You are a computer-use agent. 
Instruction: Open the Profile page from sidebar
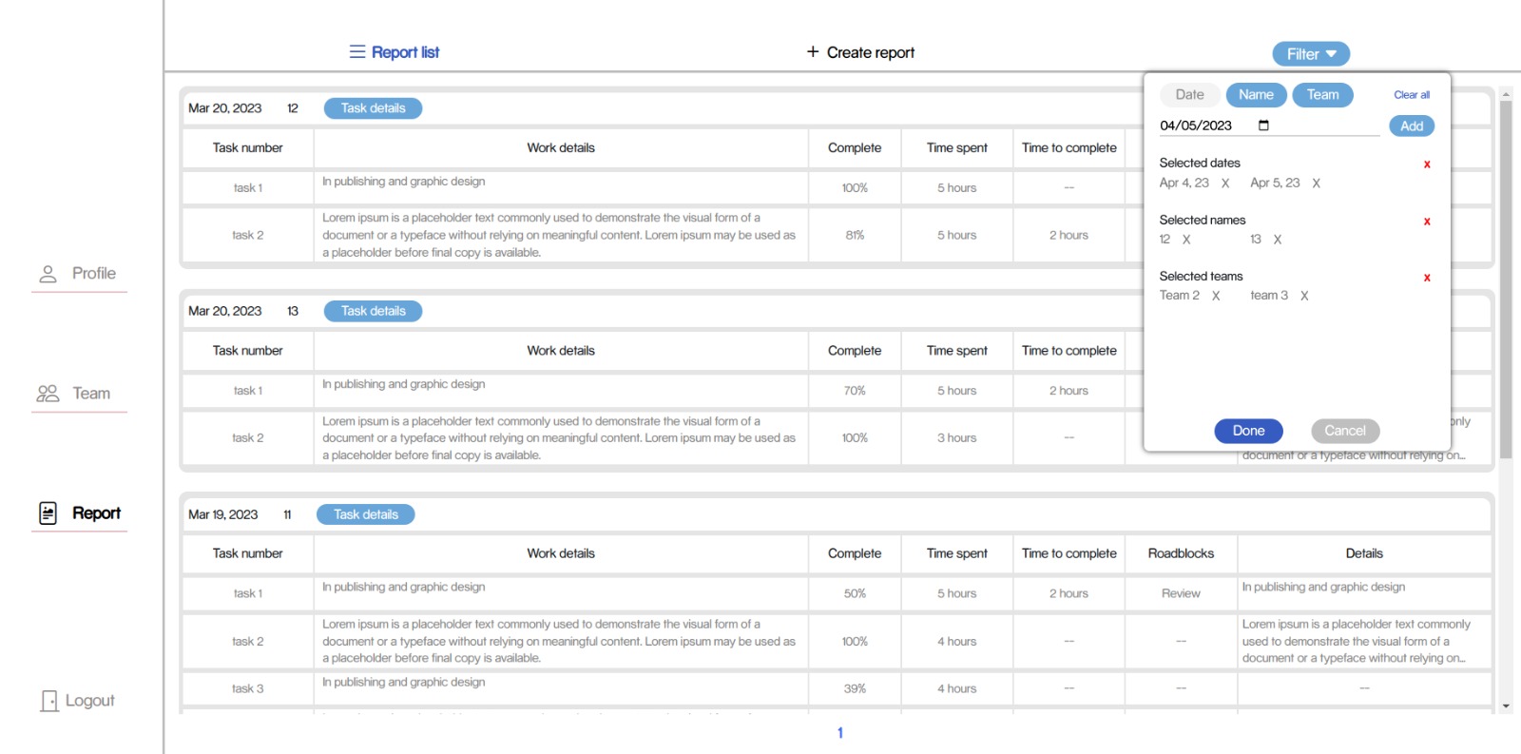tap(79, 274)
